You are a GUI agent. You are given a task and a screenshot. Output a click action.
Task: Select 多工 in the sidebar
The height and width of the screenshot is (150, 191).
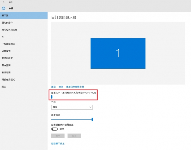point(24,37)
